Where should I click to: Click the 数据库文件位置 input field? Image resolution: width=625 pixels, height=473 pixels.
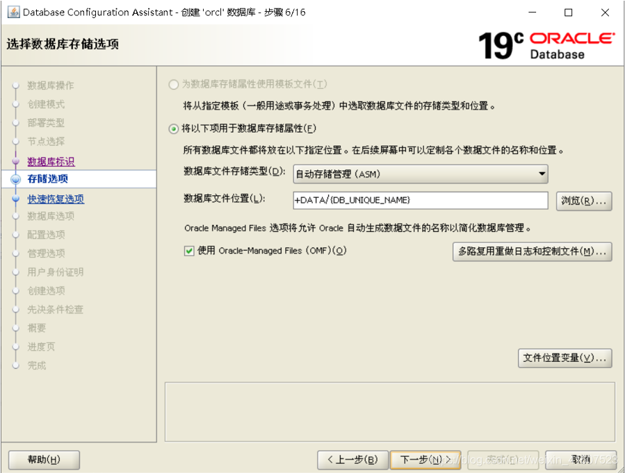(x=421, y=200)
